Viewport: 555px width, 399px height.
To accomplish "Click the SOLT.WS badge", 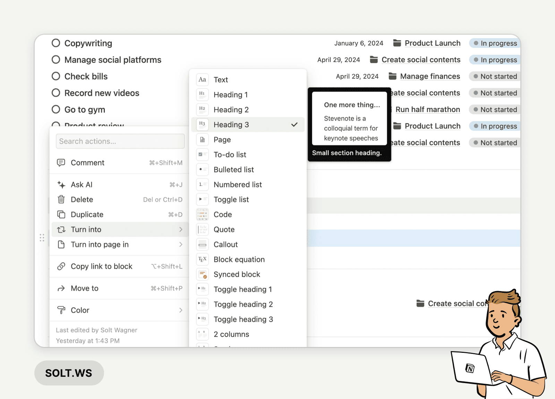I will (69, 373).
